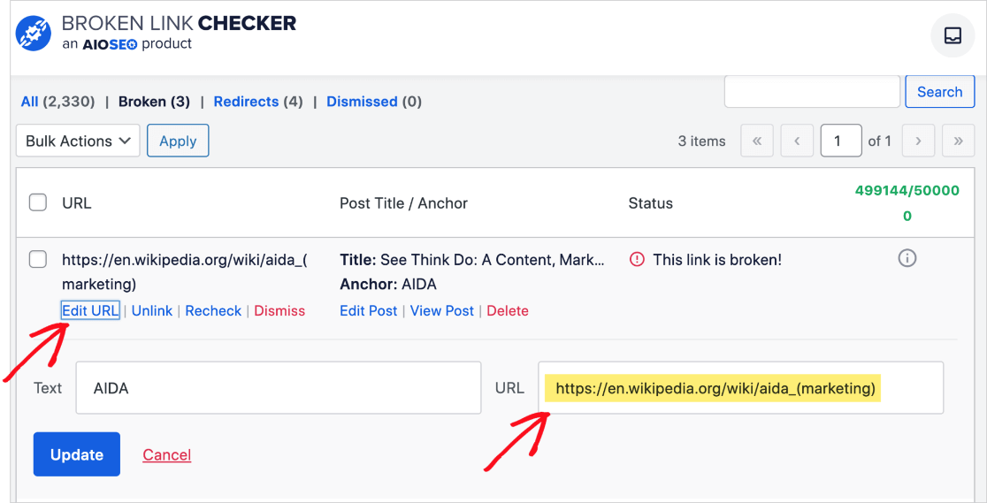Open the Dismissed filter tab
987x503 pixels.
[362, 102]
